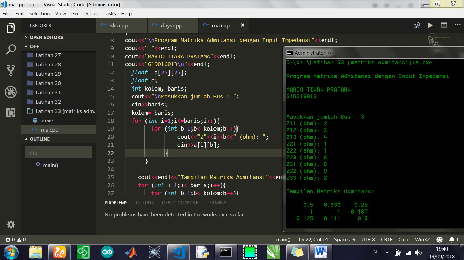This screenshot has height=260, width=464.
Task: Open the system volume control
Action: pos(418,252)
